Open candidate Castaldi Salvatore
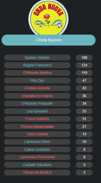The image size is (101, 183). 37,165
